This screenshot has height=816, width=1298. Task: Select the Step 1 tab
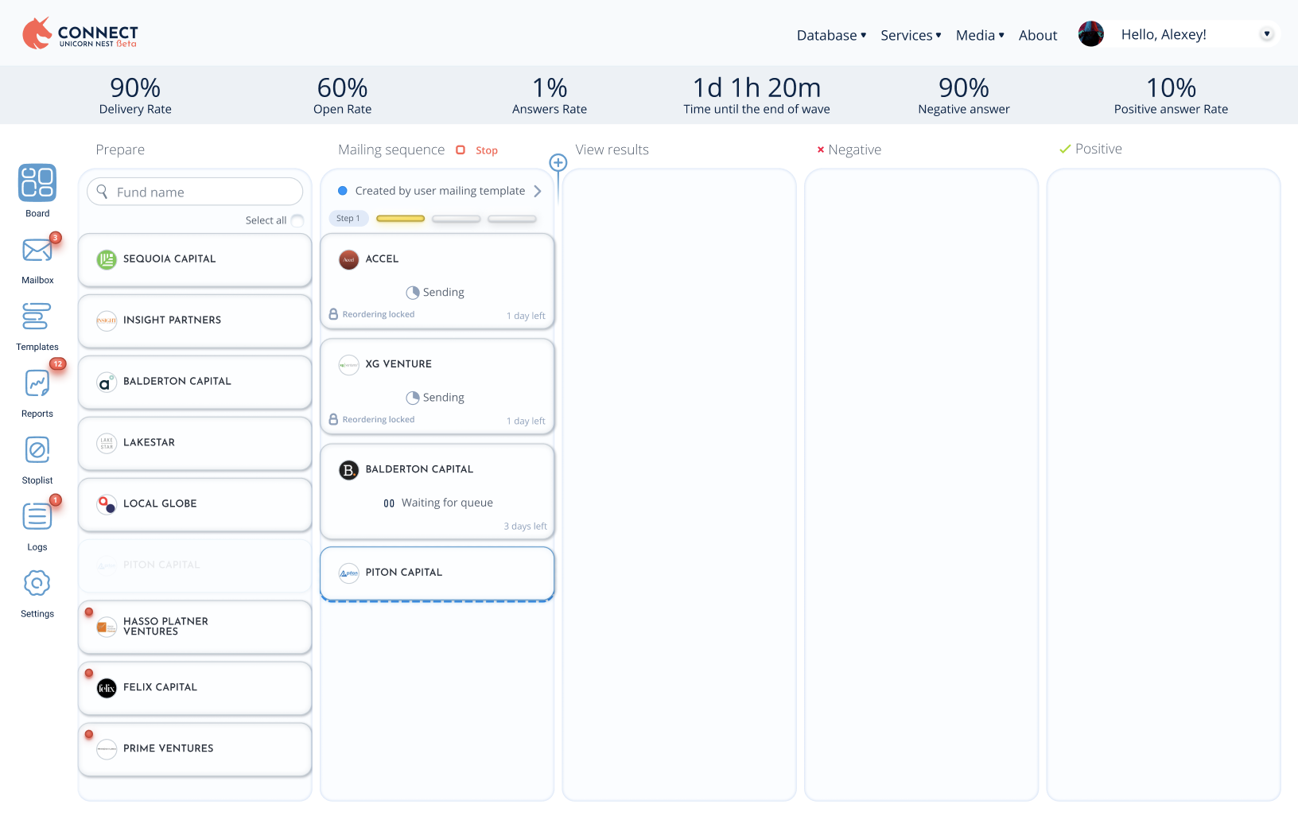tap(348, 218)
